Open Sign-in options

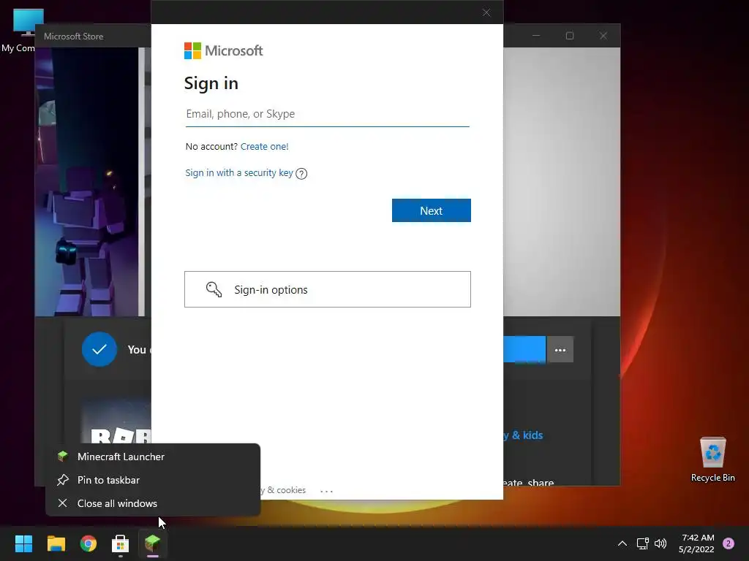point(328,289)
